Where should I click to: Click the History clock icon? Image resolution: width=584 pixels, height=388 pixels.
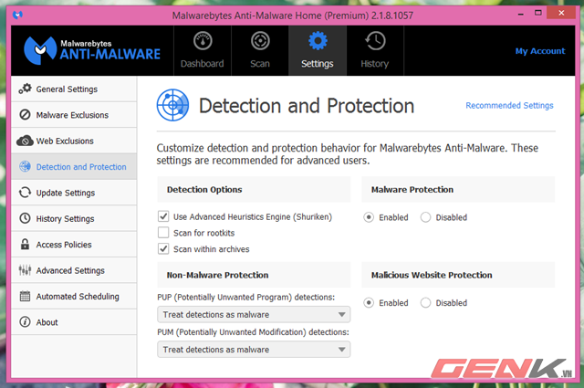coord(375,41)
